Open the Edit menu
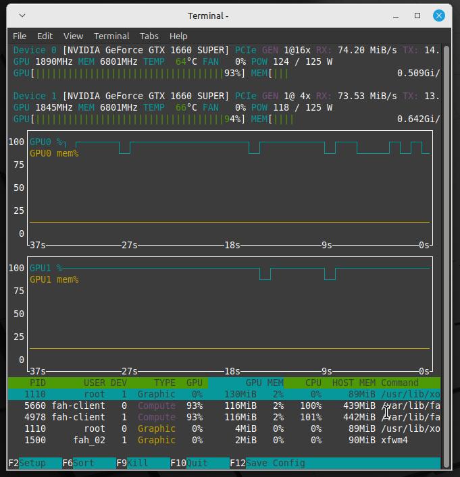 [x=45, y=36]
